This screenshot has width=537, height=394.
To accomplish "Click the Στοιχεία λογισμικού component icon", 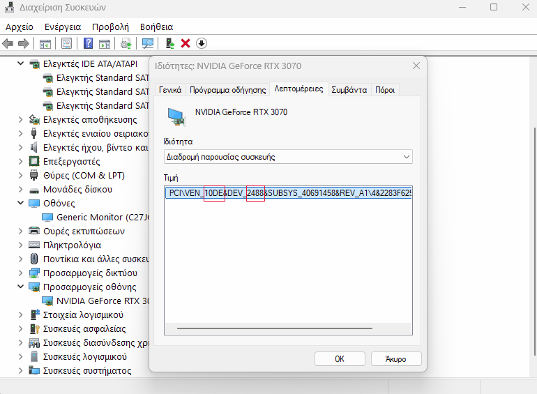I will click(35, 315).
